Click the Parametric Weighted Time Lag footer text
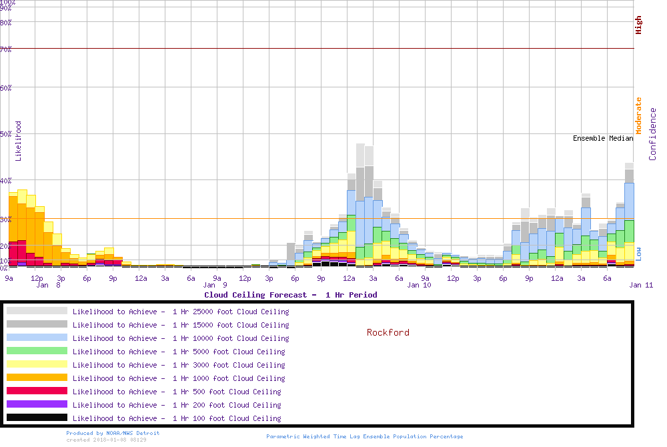This screenshot has height=447, width=667. [x=364, y=436]
